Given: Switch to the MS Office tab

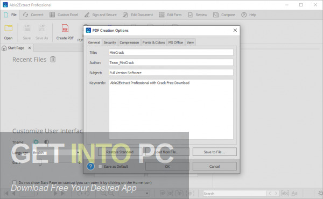Looking at the screenshot, I should pos(175,42).
